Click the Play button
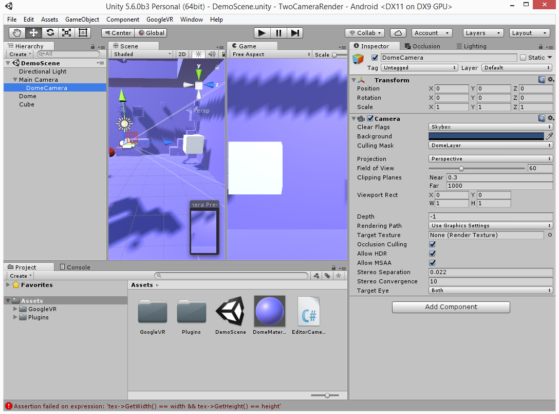The height and width of the screenshot is (414, 559). click(262, 33)
